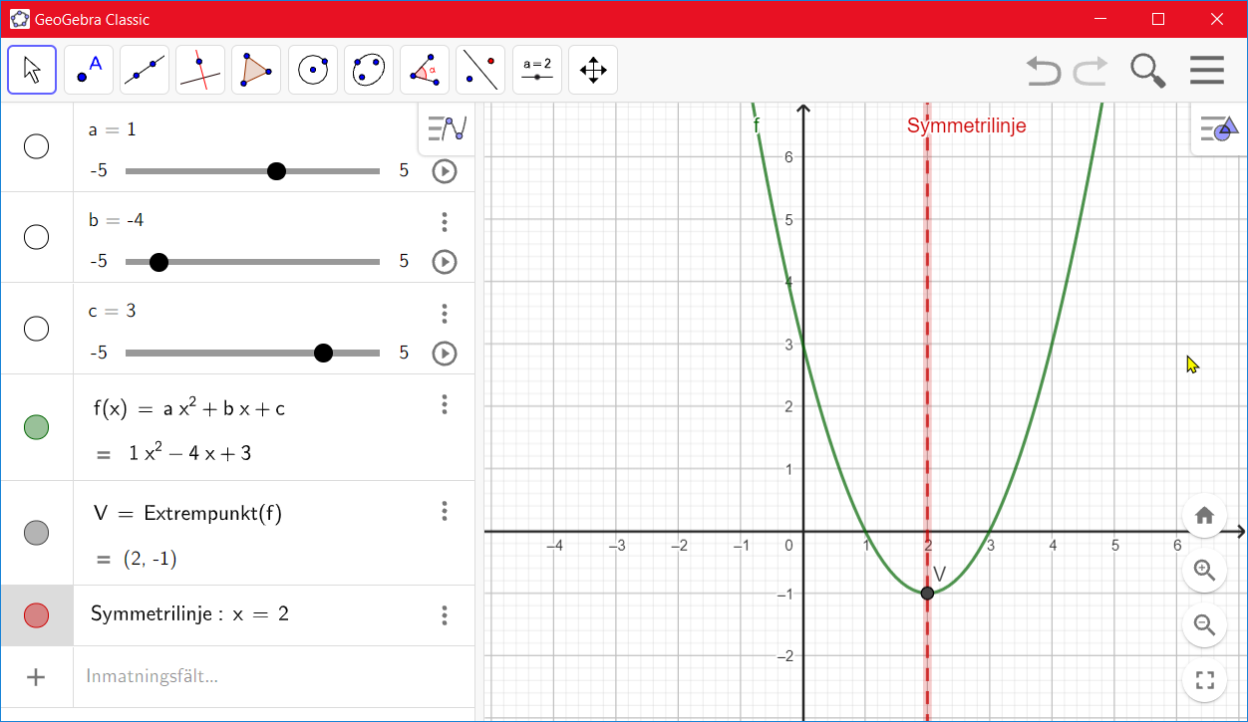Screen dimensions: 1248x722
Task: Hide the Symmetrilinje red visibility circle
Action: click(36, 615)
